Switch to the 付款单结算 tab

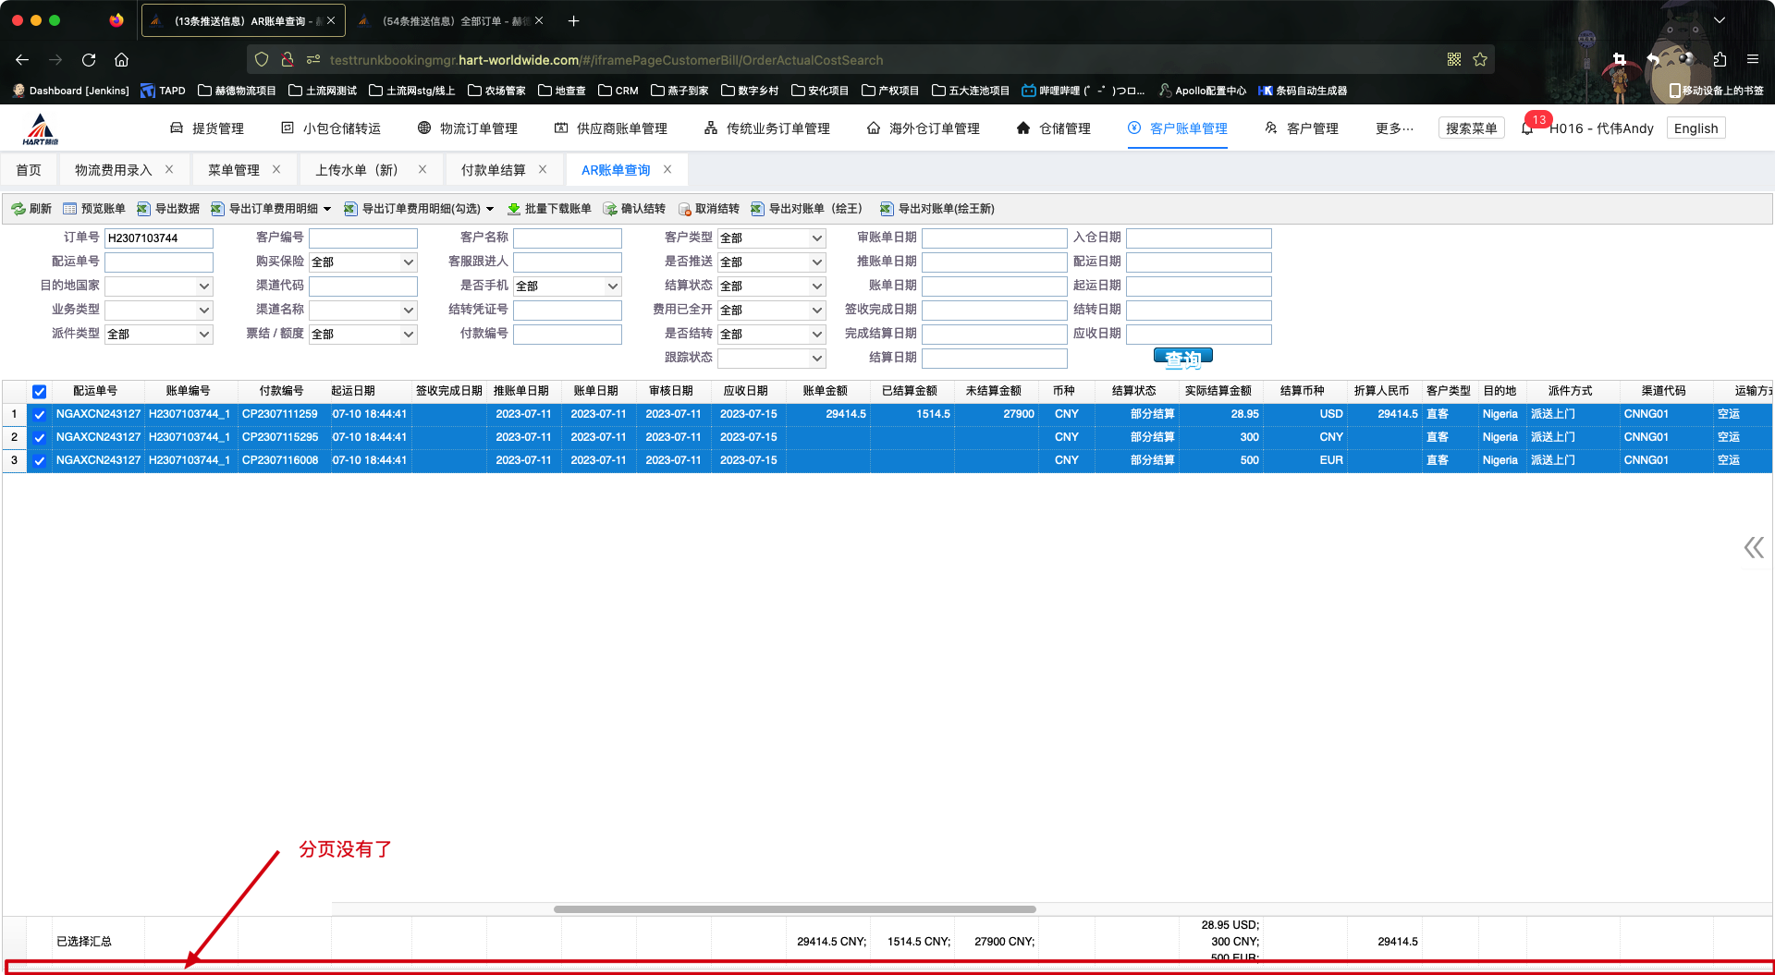click(x=493, y=170)
